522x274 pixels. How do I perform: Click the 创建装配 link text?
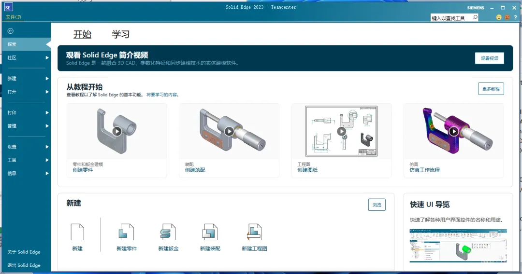pyautogui.click(x=195, y=170)
